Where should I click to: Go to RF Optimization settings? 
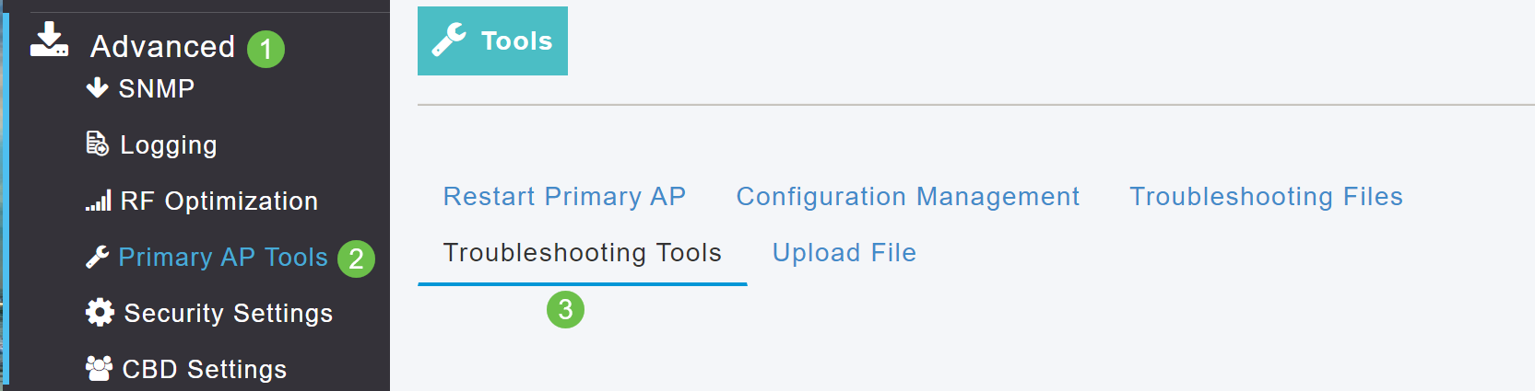click(219, 201)
